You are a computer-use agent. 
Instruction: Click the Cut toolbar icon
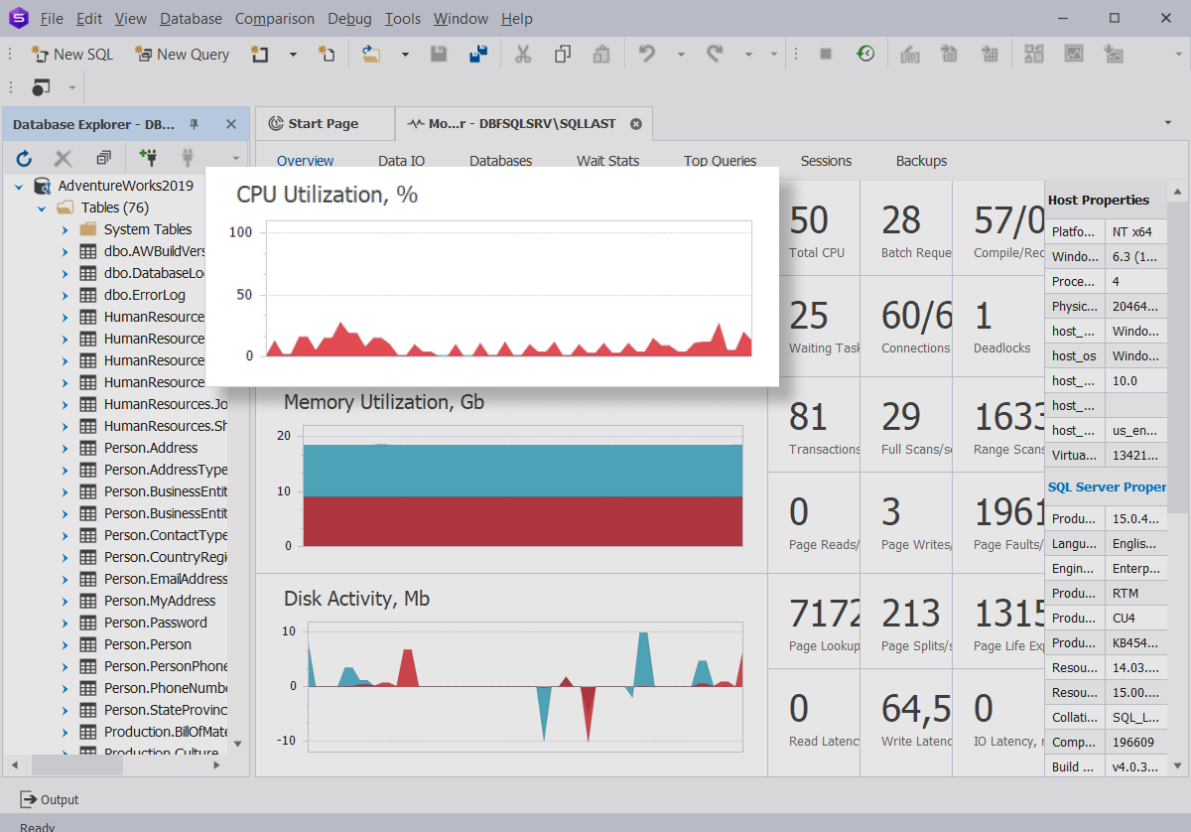point(523,54)
